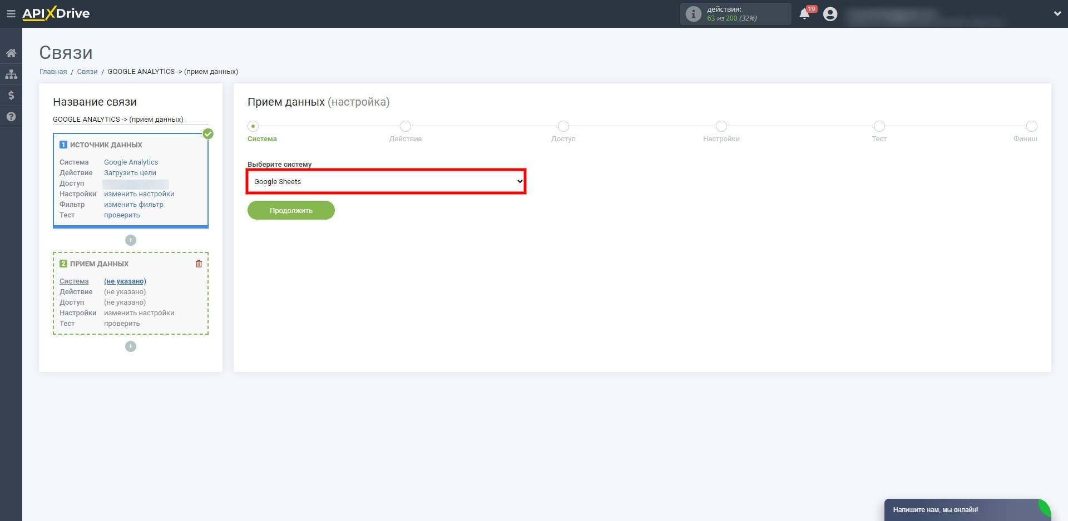Click the actions info icon
Image resolution: width=1068 pixels, height=521 pixels.
(x=693, y=14)
